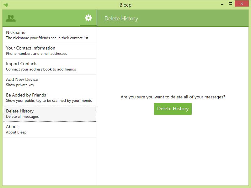The width and height of the screenshot is (251, 188).
Task: Minimize the Bleep window
Action: pyautogui.click(x=222, y=4)
